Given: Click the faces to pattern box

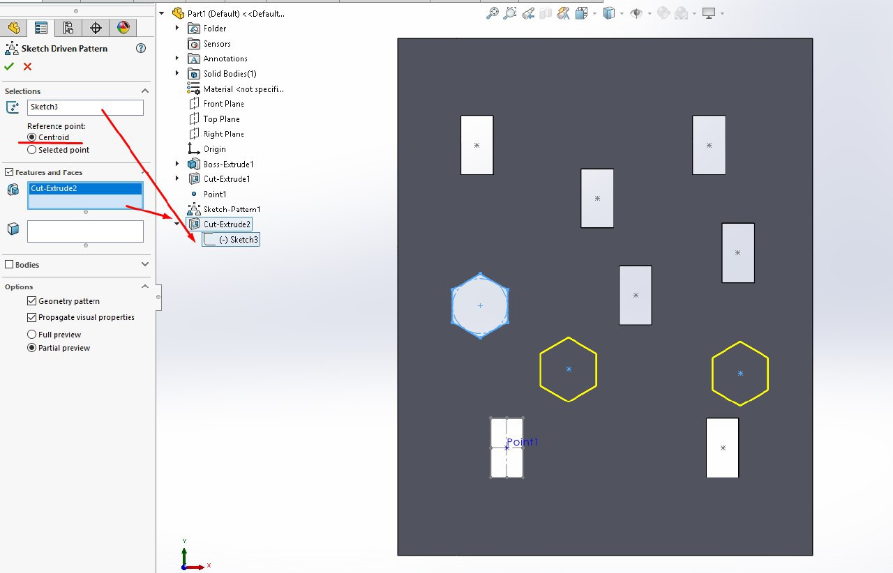Looking at the screenshot, I should (85, 231).
